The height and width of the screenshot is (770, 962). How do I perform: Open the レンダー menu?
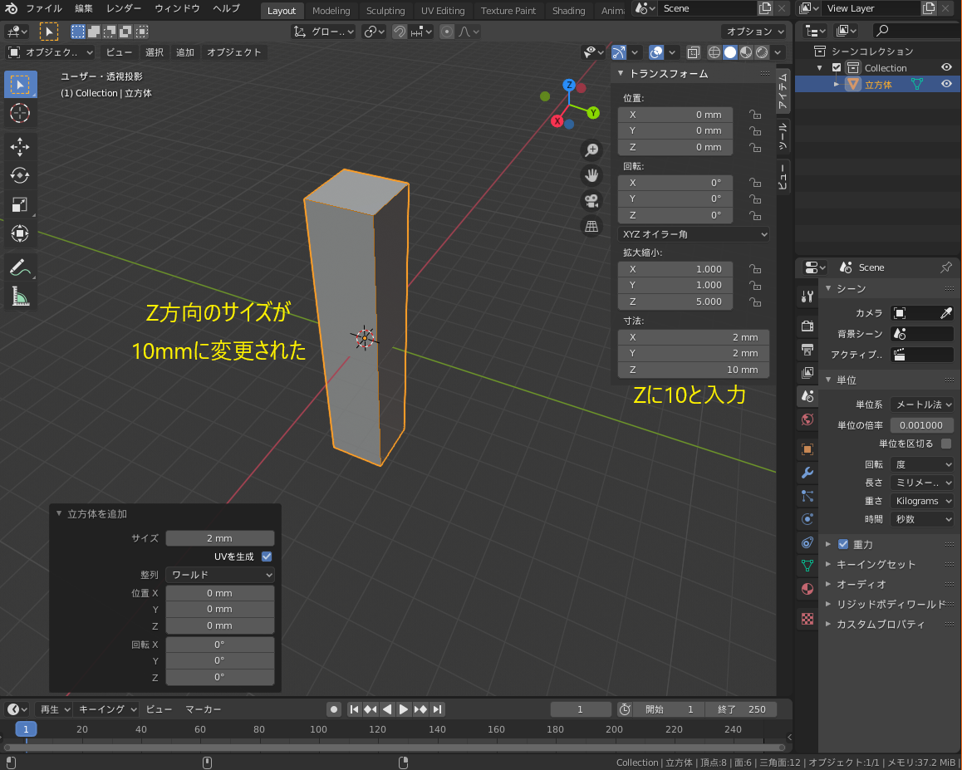(x=124, y=8)
